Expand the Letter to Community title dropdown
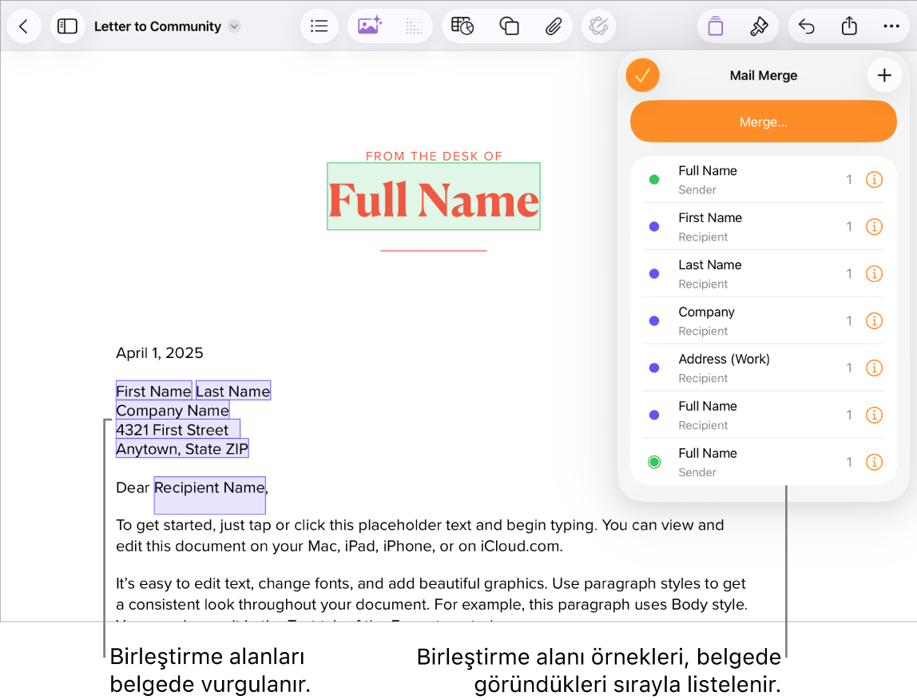 point(235,26)
